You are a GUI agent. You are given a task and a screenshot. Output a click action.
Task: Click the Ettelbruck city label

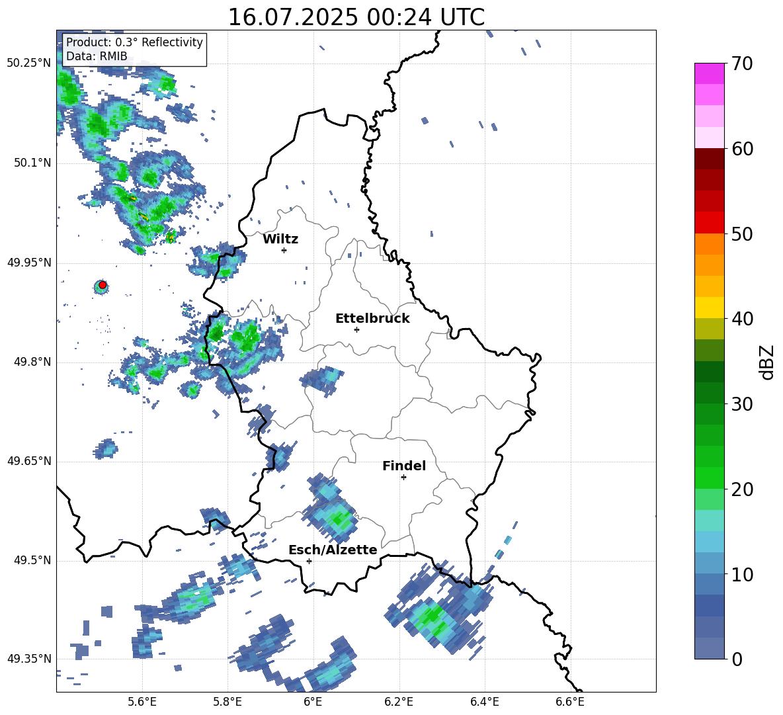click(x=372, y=319)
